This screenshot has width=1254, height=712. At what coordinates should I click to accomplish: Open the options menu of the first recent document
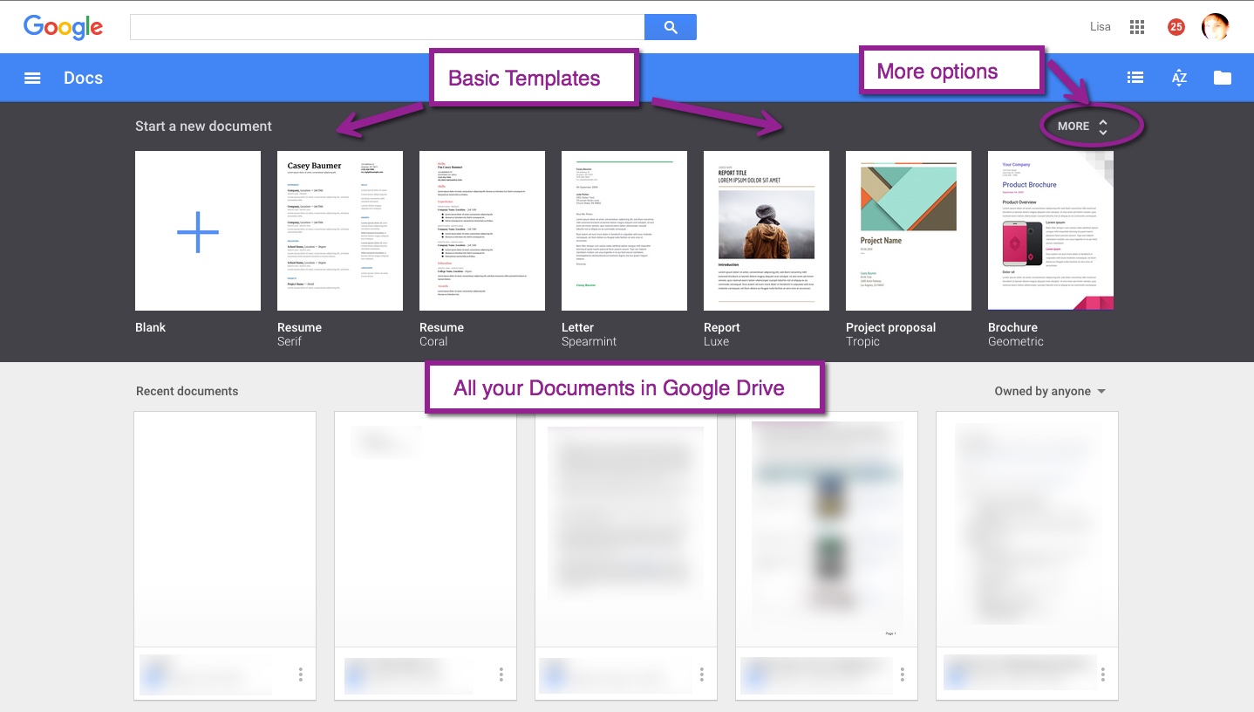(301, 674)
